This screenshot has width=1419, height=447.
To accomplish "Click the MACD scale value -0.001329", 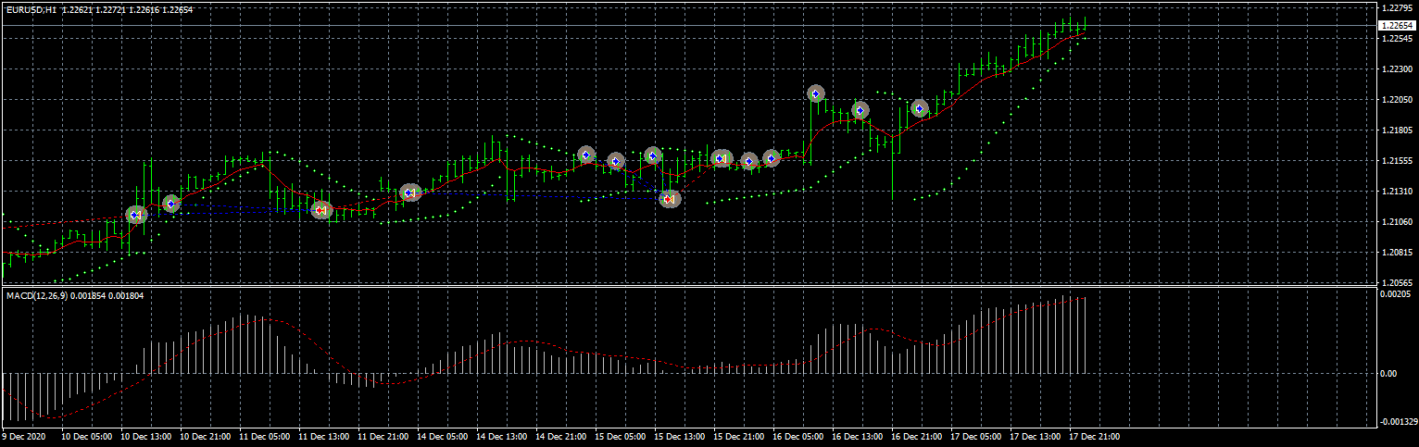I will click(x=1397, y=421).
